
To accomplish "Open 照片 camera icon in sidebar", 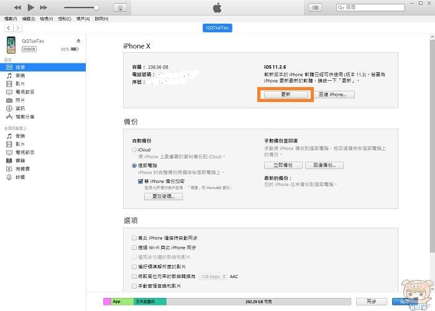I will 9,100.
